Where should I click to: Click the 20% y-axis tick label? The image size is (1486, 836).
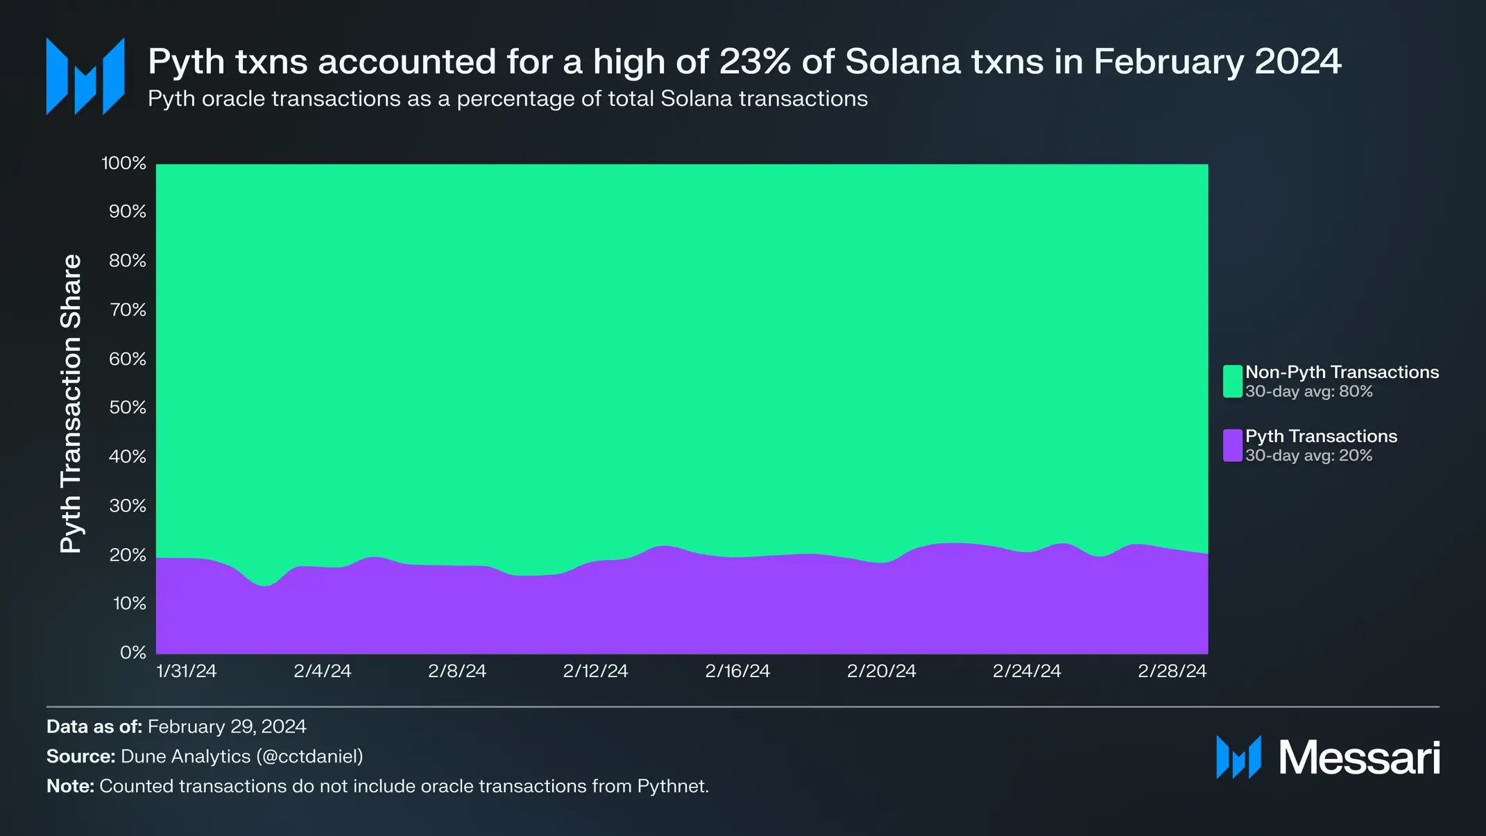(128, 555)
